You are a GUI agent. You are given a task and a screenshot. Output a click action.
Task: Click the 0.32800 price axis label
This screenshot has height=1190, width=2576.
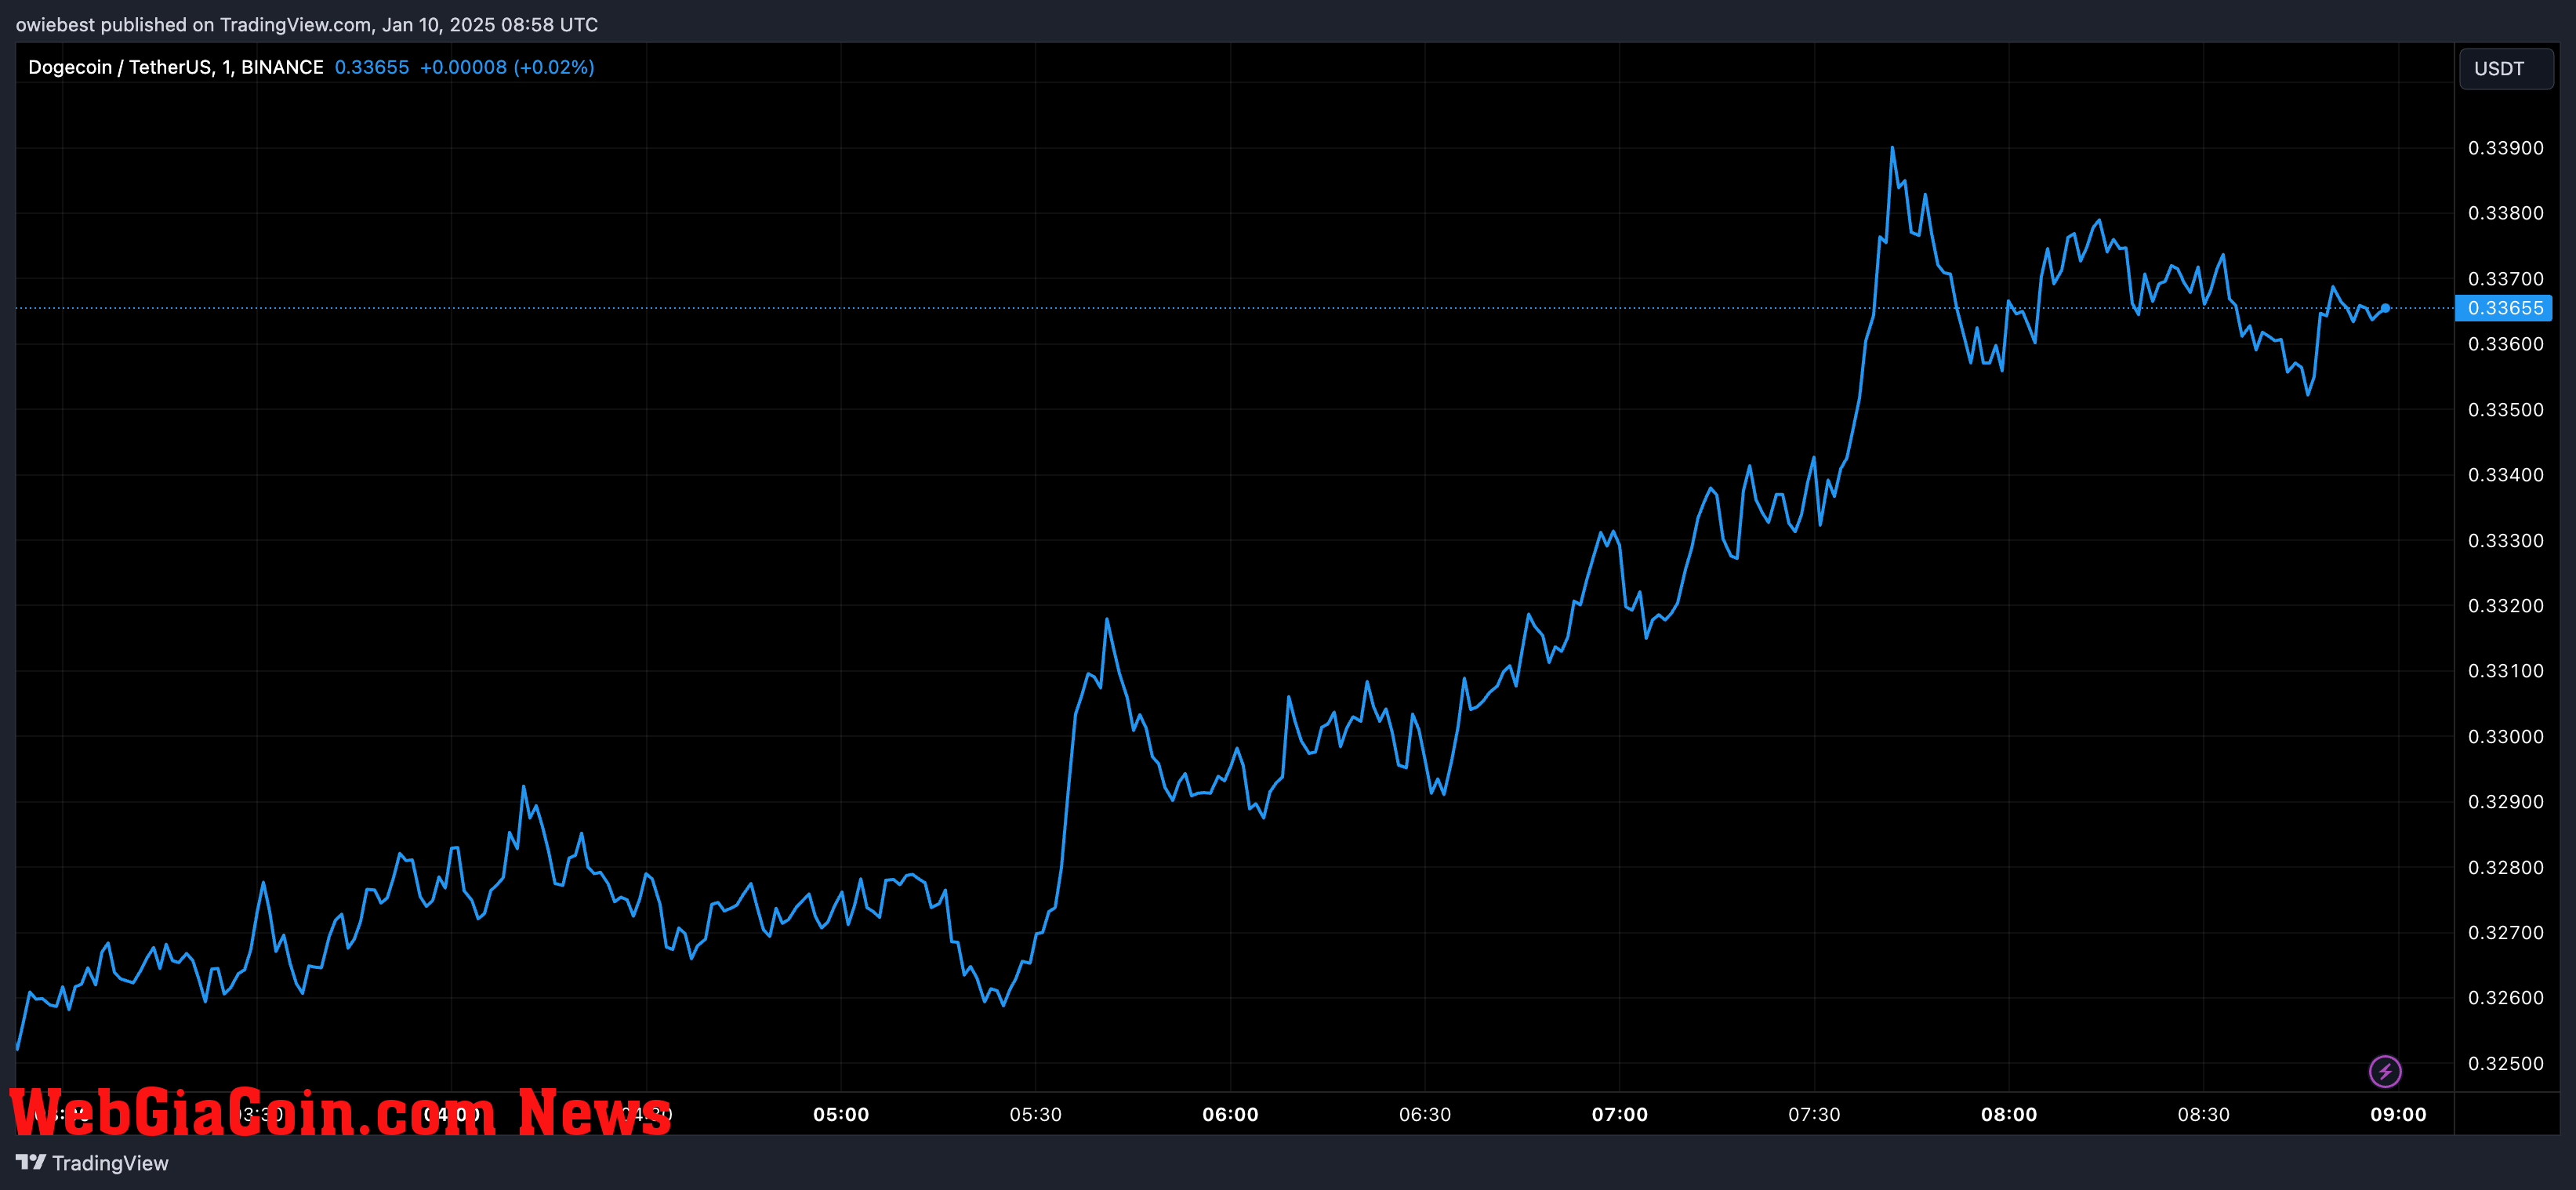point(2506,868)
